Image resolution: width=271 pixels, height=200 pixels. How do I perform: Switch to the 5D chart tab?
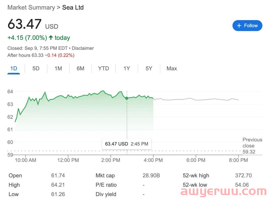(36, 68)
